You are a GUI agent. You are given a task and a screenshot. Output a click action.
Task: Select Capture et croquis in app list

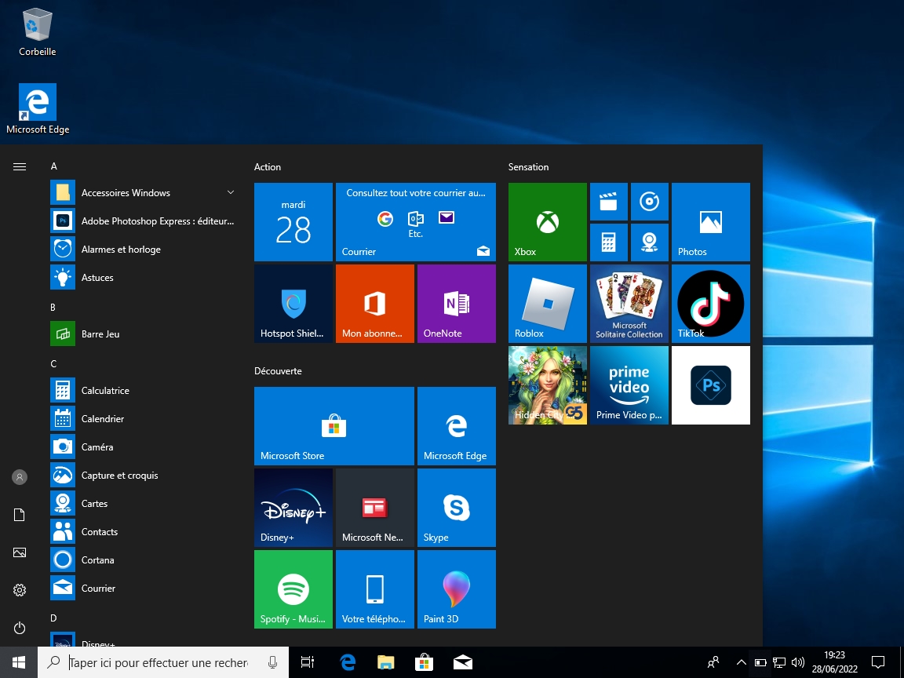tap(119, 476)
